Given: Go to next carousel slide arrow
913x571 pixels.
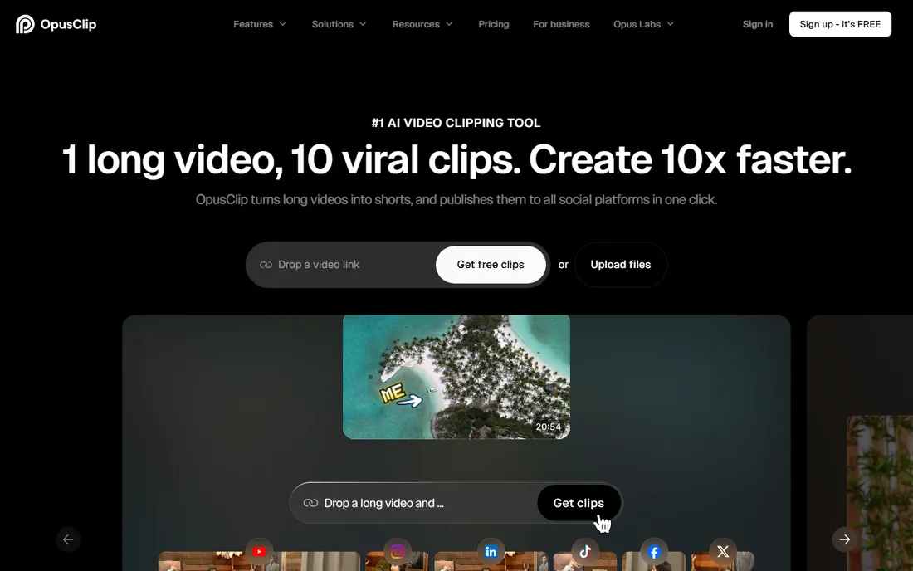Looking at the screenshot, I should click(x=844, y=539).
